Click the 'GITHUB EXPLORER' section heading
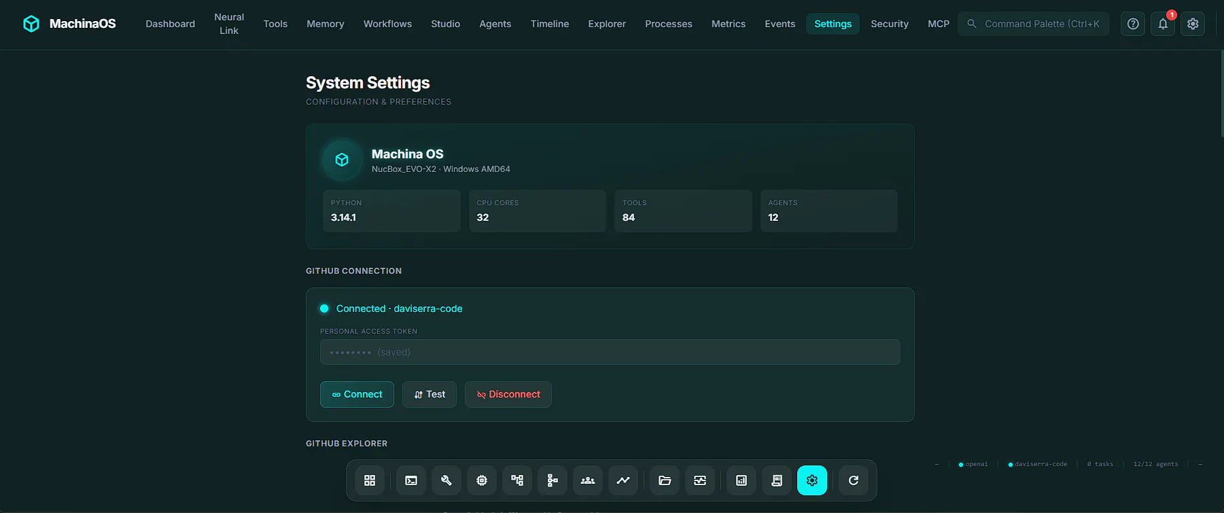1224x513 pixels. [347, 444]
